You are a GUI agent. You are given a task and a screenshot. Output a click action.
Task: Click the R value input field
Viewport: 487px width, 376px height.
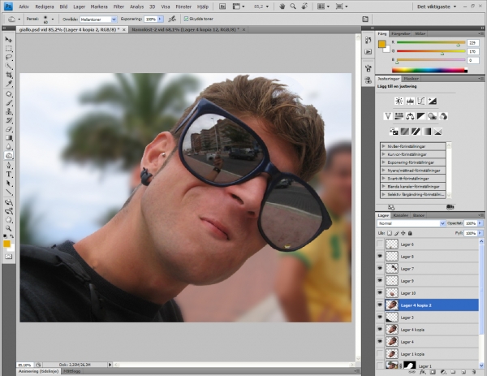[x=472, y=43]
